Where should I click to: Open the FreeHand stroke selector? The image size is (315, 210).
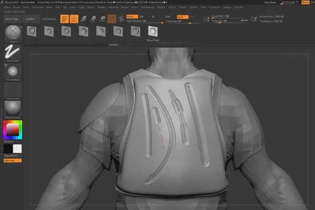pyautogui.click(x=13, y=53)
